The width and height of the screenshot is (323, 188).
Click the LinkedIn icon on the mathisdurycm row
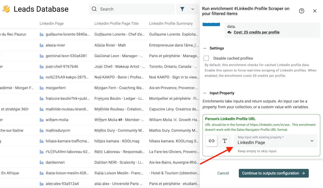coord(41,130)
